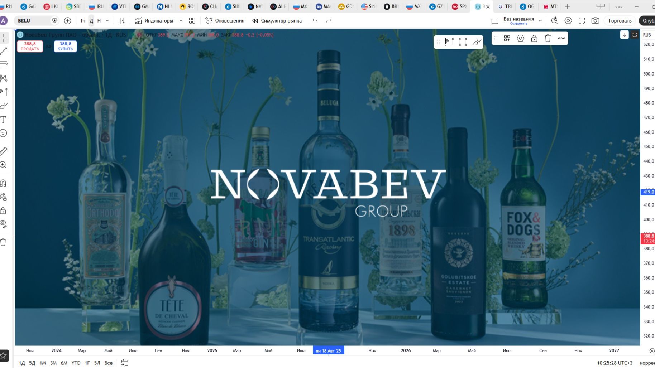Open the emoji and stickers tool
This screenshot has width=655, height=368.
(4, 133)
